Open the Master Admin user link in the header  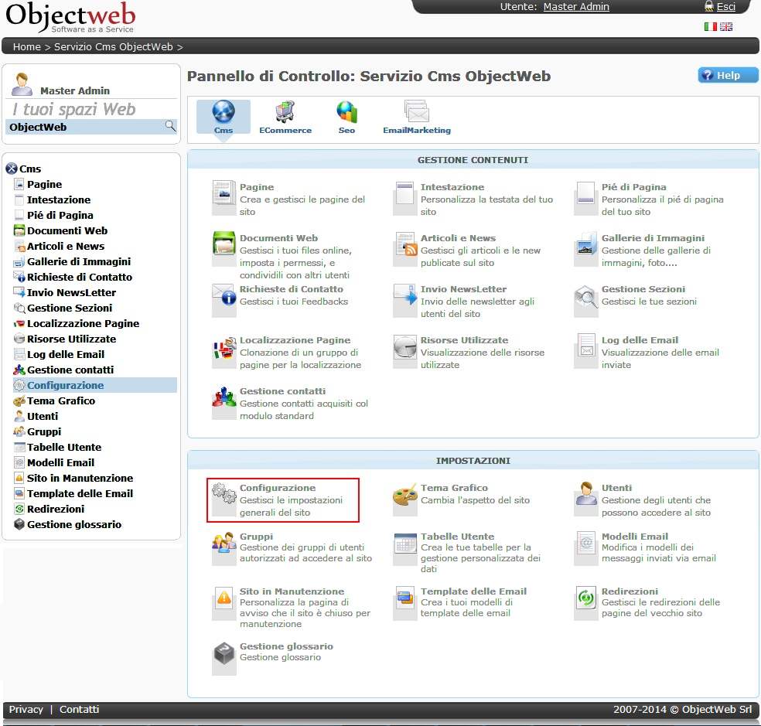576,7
